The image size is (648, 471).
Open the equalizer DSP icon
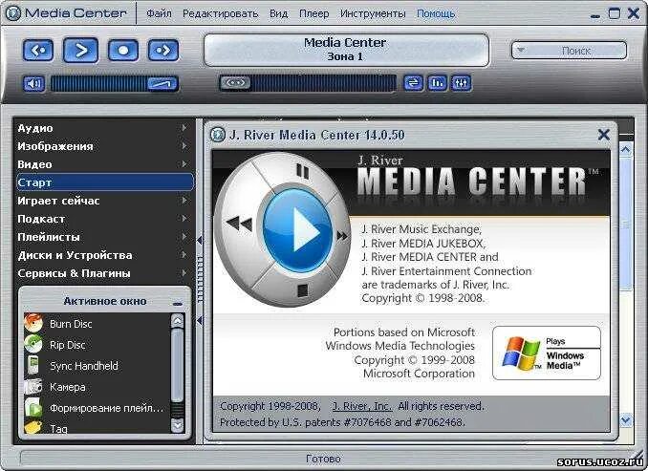(x=462, y=83)
